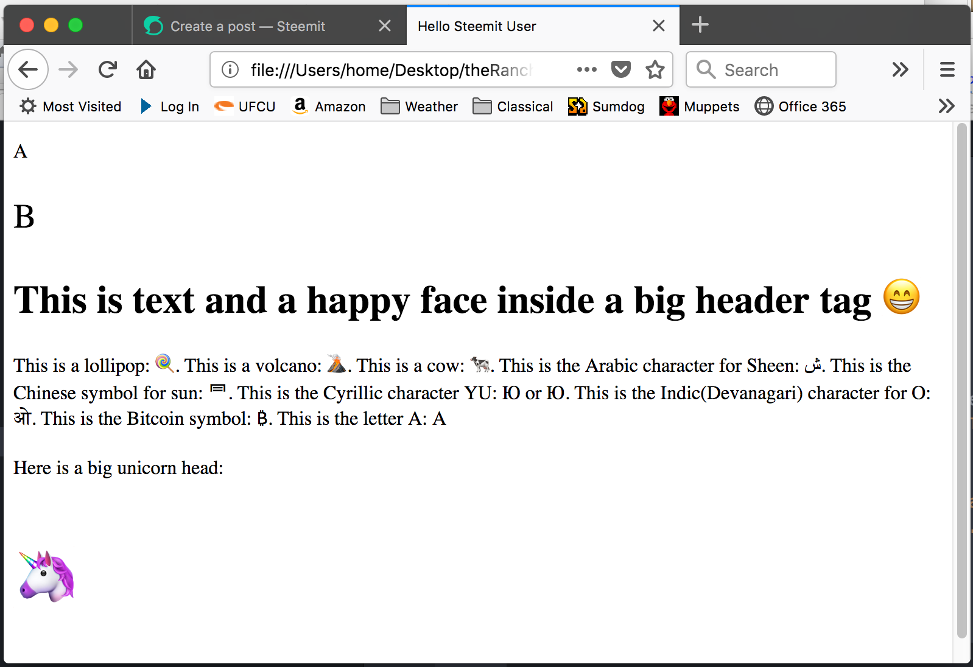The image size is (973, 667).
Task: Click the UFCU bookmark logo icon
Action: tap(224, 107)
